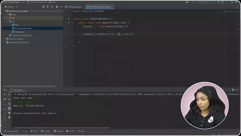Open the Services tool window
The image size is (241, 136).
point(70,131)
